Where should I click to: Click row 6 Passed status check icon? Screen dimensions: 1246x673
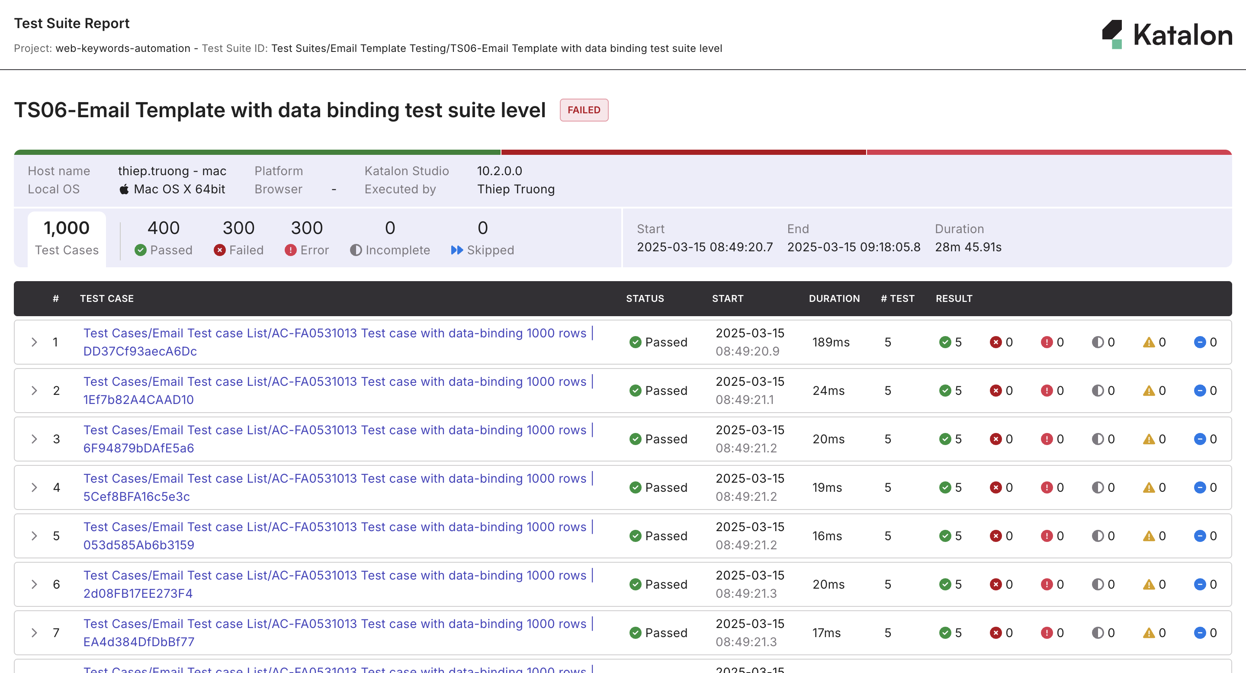[636, 584]
